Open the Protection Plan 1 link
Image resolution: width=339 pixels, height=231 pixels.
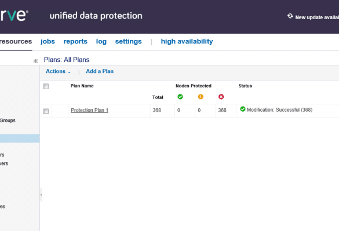pyautogui.click(x=89, y=110)
